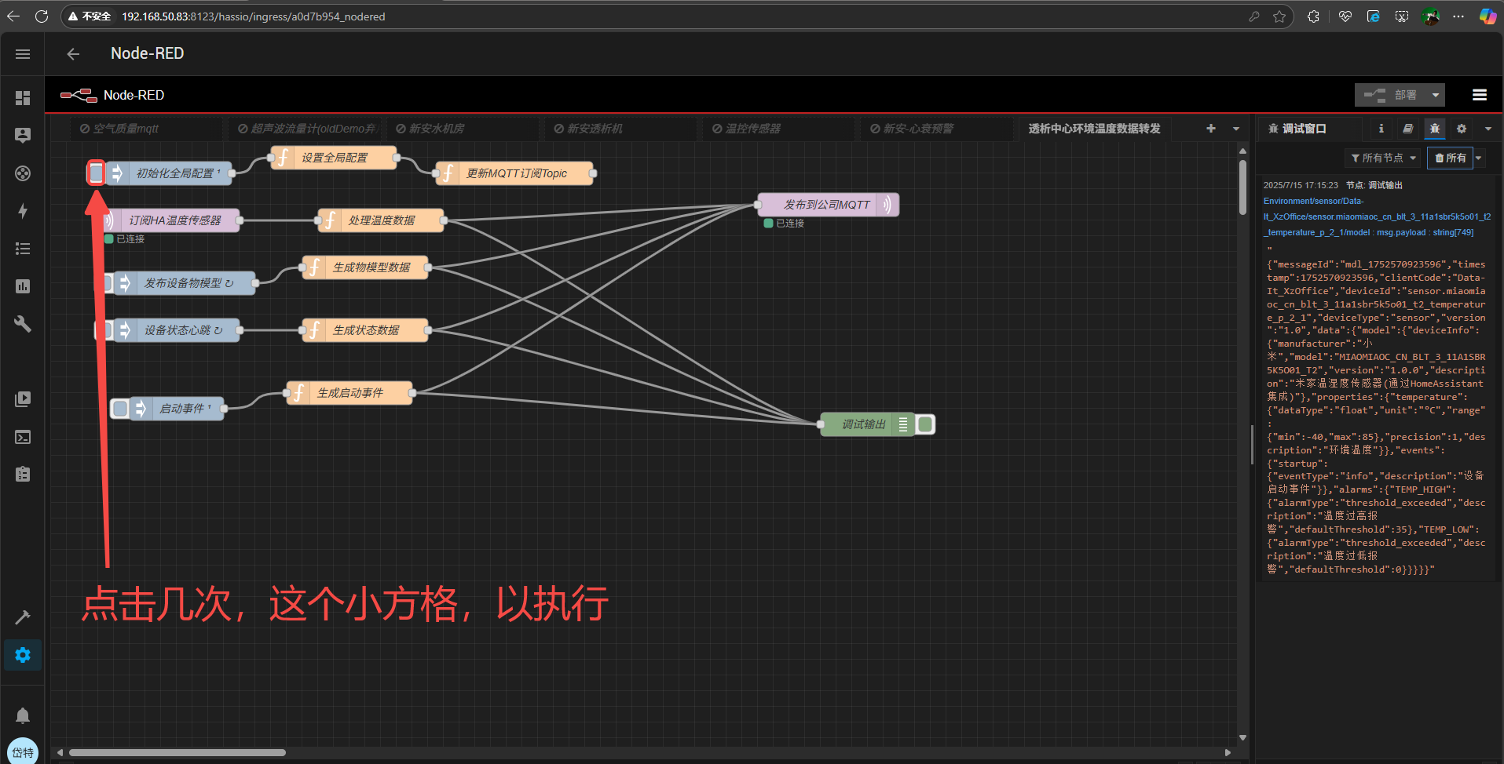Viewport: 1504px width, 764px height.
Task: Toggle the 调试输出 debug node button
Action: pos(925,424)
